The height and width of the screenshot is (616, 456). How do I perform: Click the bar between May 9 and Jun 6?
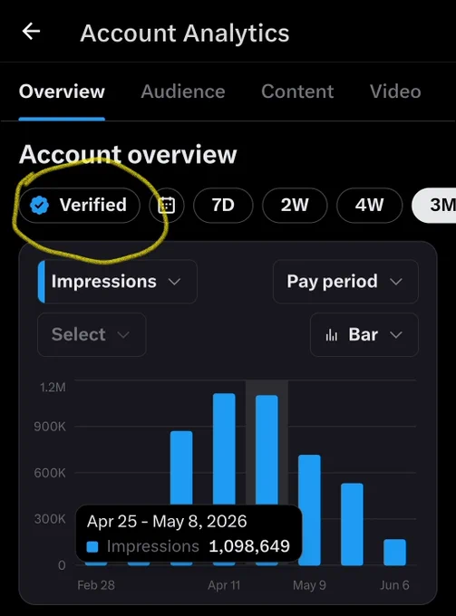coord(352,525)
